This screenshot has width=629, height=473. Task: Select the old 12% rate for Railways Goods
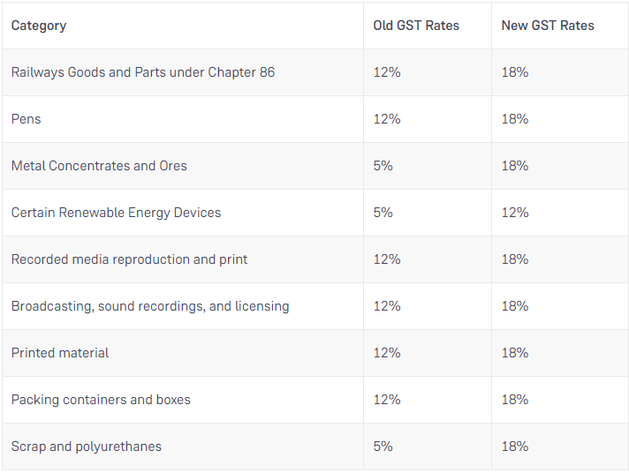pos(387,72)
